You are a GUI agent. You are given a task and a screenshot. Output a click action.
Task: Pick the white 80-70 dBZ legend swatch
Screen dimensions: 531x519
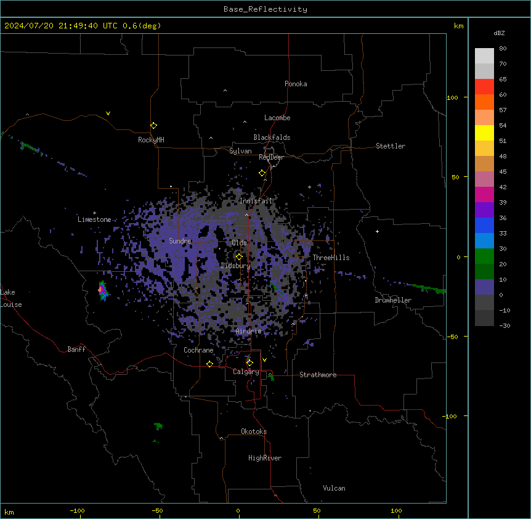pyautogui.click(x=484, y=56)
